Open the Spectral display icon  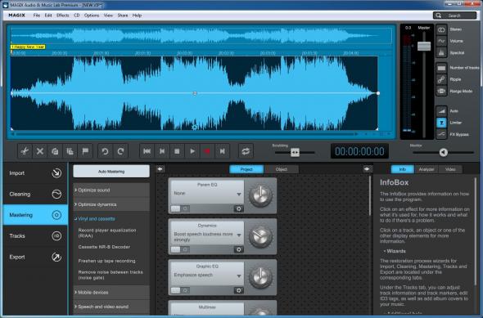pyautogui.click(x=441, y=52)
